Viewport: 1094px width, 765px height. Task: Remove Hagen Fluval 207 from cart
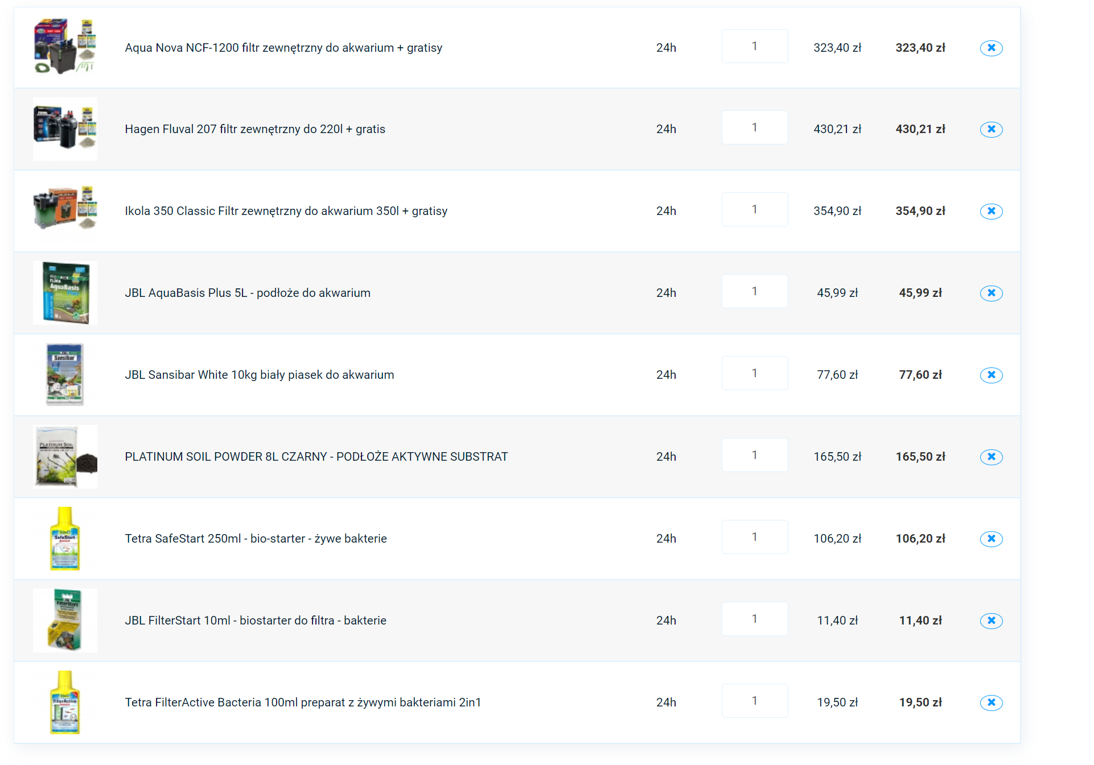pyautogui.click(x=991, y=129)
